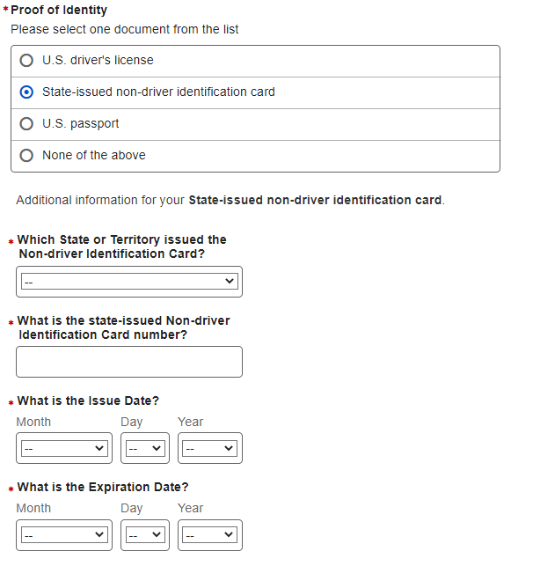Pick the None of the above option

coord(26,156)
